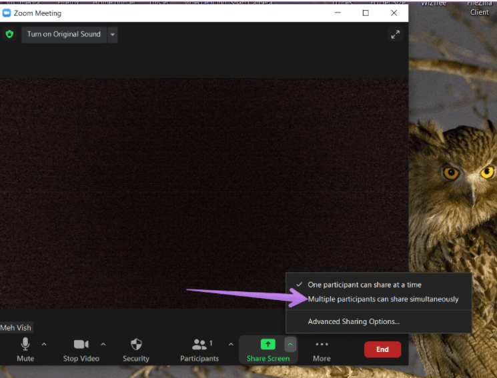Stop the video camera
Image resolution: width=497 pixels, height=378 pixels.
coord(81,349)
